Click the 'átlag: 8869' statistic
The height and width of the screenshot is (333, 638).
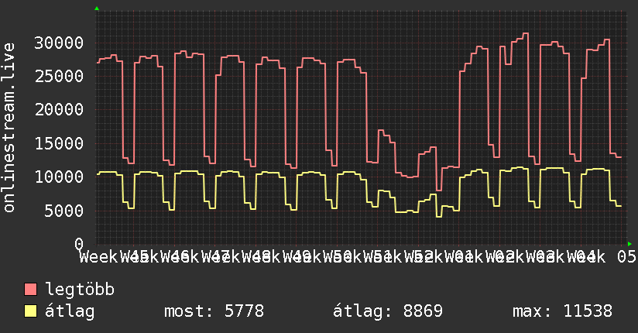pos(388,311)
